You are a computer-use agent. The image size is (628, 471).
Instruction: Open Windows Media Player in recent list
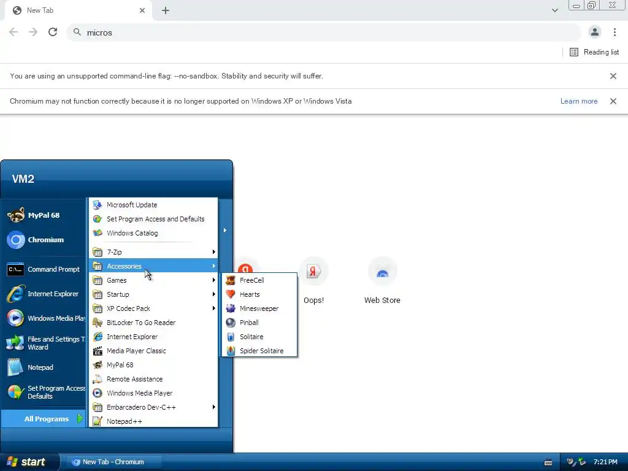click(x=44, y=318)
